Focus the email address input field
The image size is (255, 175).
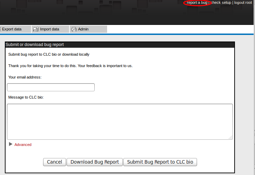coord(51,87)
